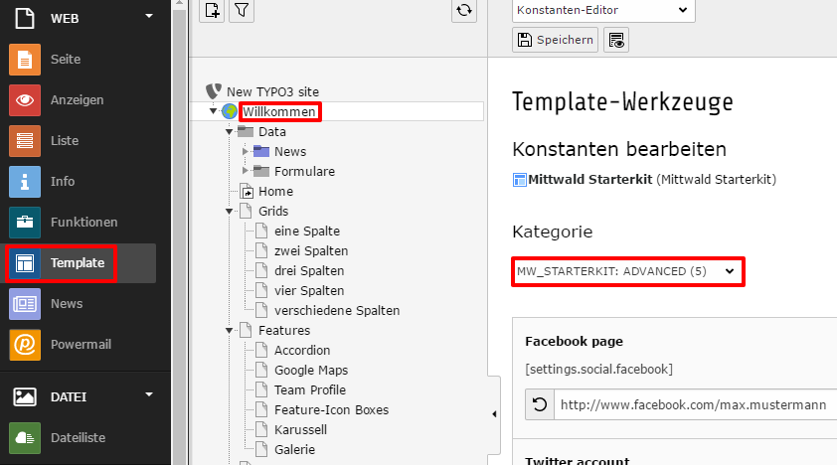Viewport: 837px width, 465px height.
Task: Click the Mittwald Starterkit template icon
Action: coord(519,180)
